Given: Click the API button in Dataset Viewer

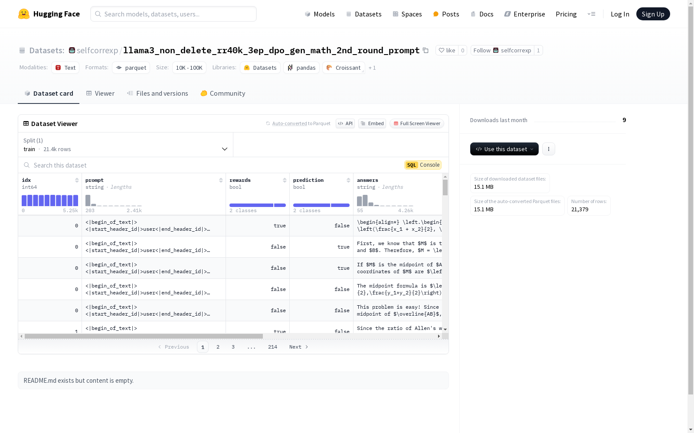Looking at the screenshot, I should pos(345,123).
